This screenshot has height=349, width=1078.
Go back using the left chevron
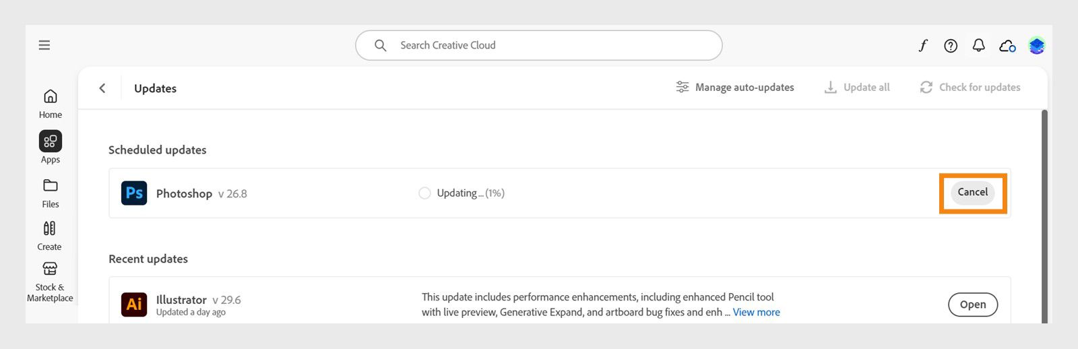(x=102, y=88)
